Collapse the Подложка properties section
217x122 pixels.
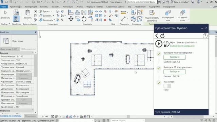pyautogui.click(x=33, y=110)
